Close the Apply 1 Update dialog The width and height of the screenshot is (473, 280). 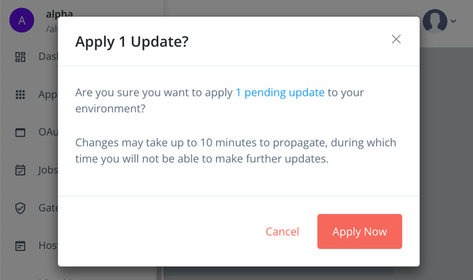pyautogui.click(x=396, y=40)
